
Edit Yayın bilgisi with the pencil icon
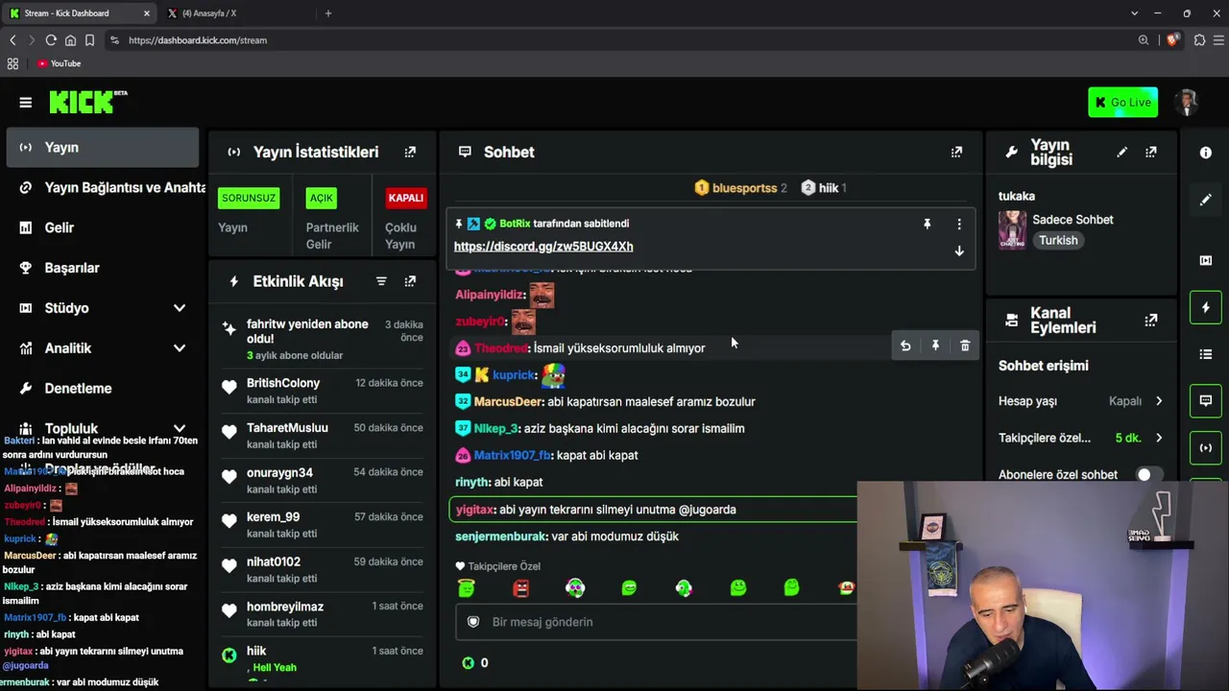1121,152
